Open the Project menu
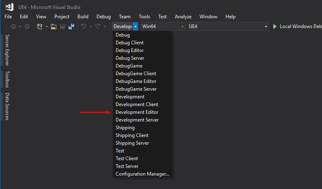This screenshot has height=189, width=322. click(x=62, y=17)
